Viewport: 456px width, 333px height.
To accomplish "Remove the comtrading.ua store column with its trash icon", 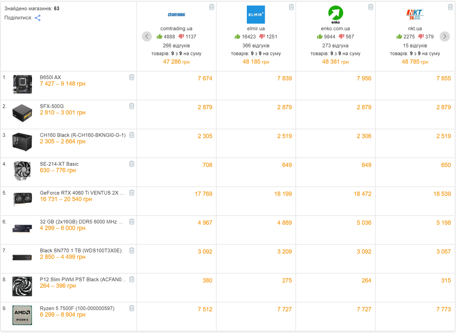I will coord(212,7).
